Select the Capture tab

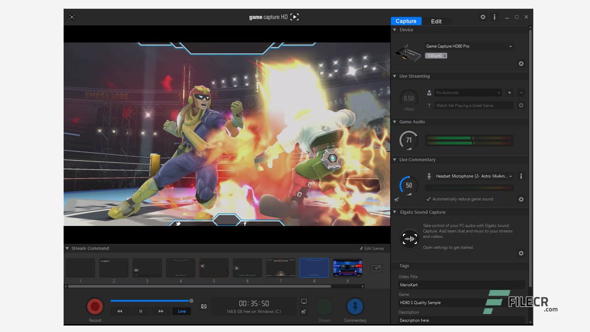click(406, 21)
